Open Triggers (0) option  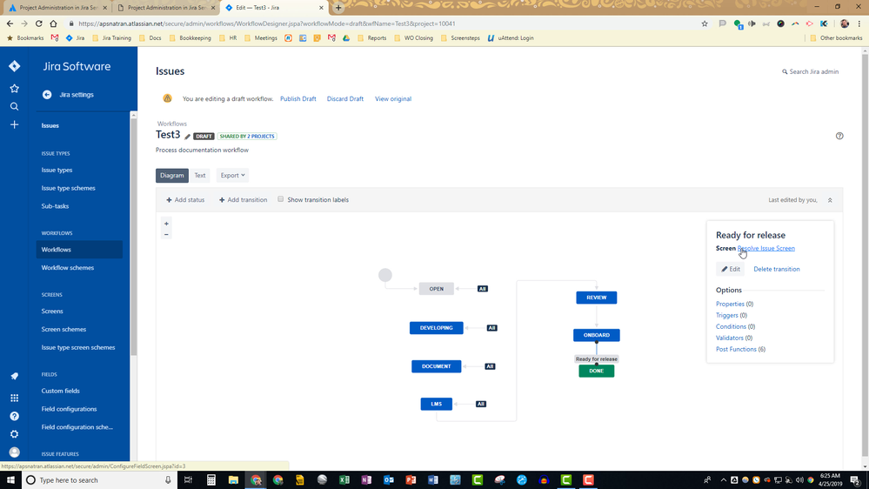[x=731, y=316]
